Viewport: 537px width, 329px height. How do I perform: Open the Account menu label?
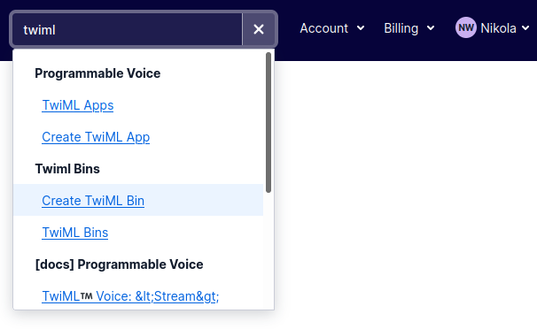tap(324, 28)
